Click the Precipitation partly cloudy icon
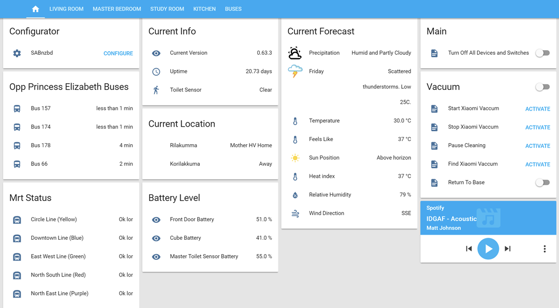 click(295, 53)
